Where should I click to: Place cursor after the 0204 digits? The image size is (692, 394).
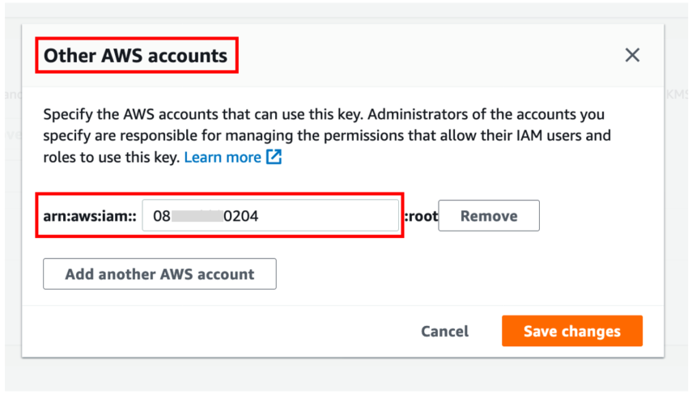point(260,216)
